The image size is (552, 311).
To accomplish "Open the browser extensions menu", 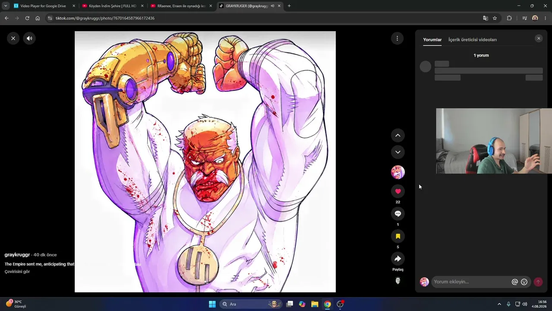I will click(509, 18).
